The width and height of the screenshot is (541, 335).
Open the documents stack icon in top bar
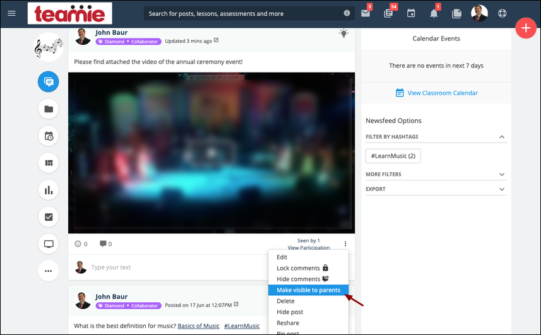(x=456, y=13)
